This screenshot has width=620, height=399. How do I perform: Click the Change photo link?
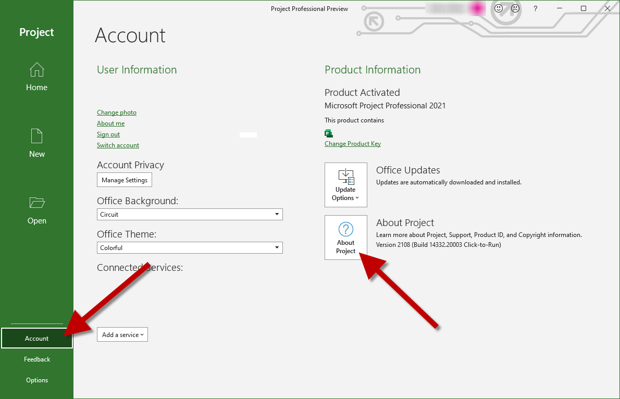pyautogui.click(x=117, y=113)
